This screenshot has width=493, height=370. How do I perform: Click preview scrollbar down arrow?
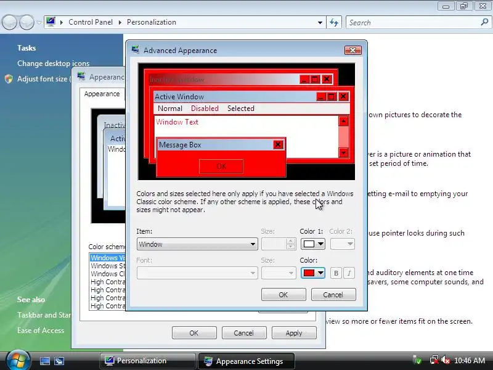[343, 152]
